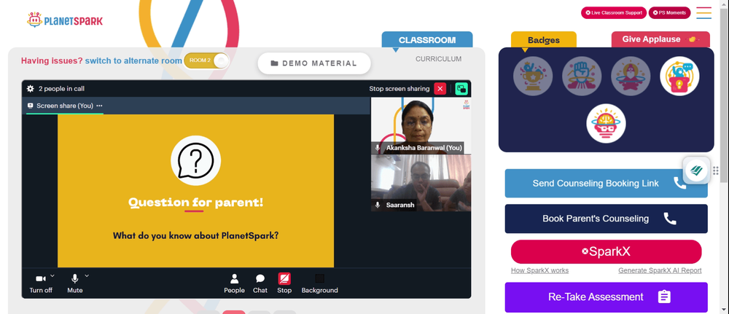
Task: Click the shared slide question mark bubble
Action: click(x=195, y=161)
